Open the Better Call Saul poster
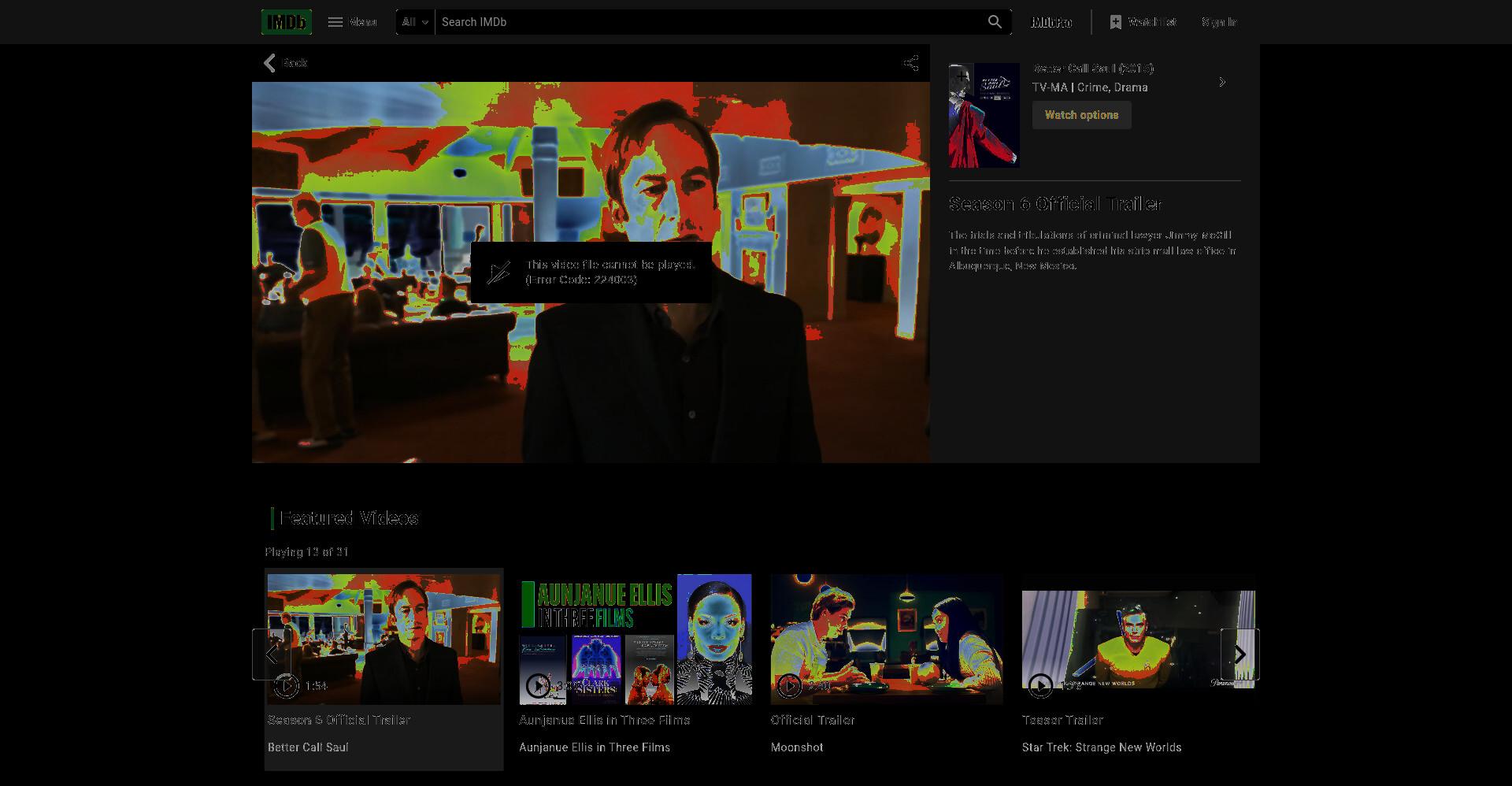The image size is (1512, 786). [x=984, y=115]
